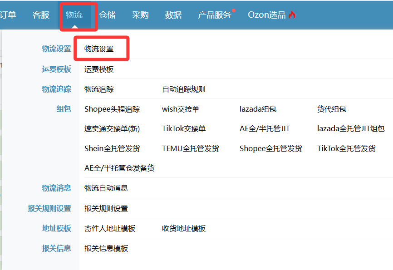
Task: Open Shein全托管发货 link
Action: 112,149
